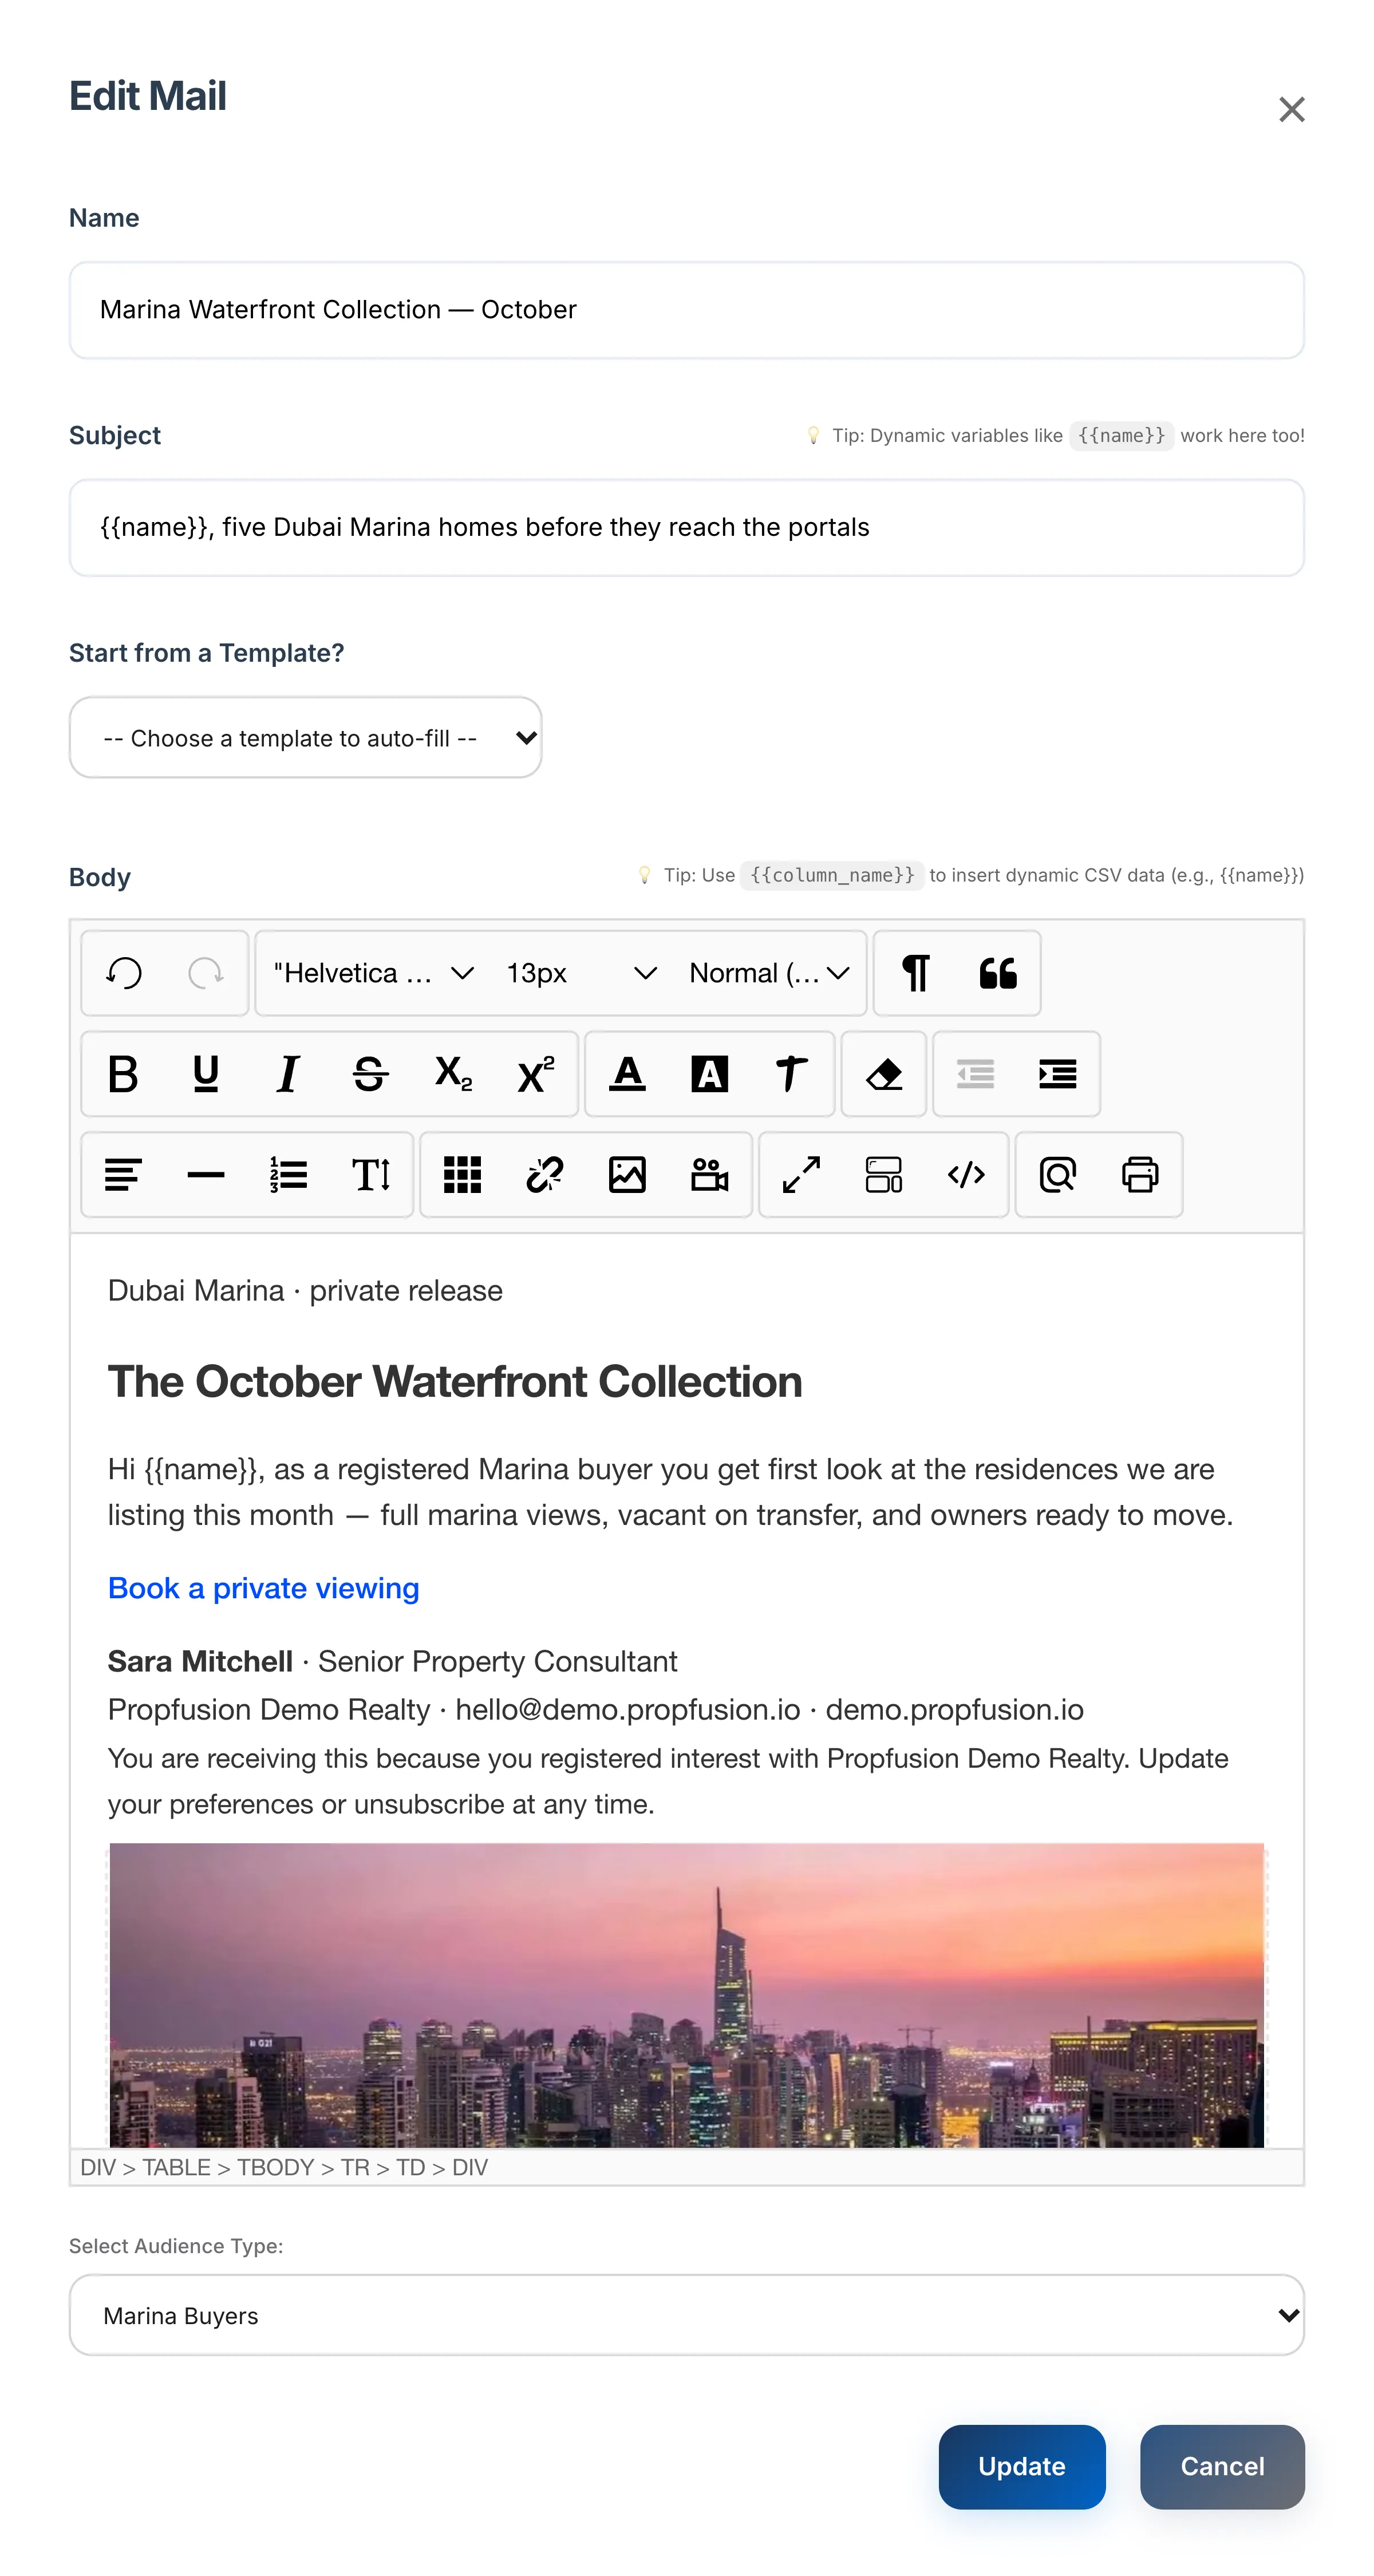The height and width of the screenshot is (2576, 1374).
Task: Open the numbered list tool
Action: pyautogui.click(x=288, y=1174)
